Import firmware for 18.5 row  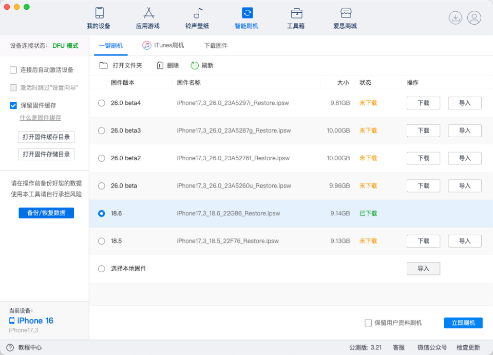pyautogui.click(x=465, y=241)
